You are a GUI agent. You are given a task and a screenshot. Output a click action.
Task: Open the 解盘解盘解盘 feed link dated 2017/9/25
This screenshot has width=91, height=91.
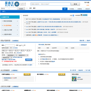56,19
